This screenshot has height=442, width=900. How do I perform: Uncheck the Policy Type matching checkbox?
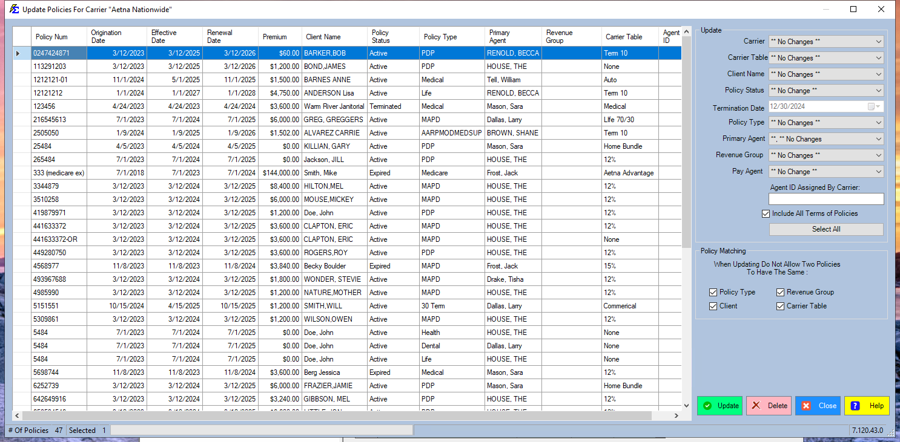coord(713,292)
